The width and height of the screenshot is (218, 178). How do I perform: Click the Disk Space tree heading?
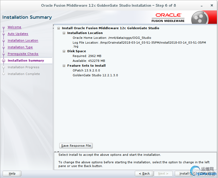point(77,51)
